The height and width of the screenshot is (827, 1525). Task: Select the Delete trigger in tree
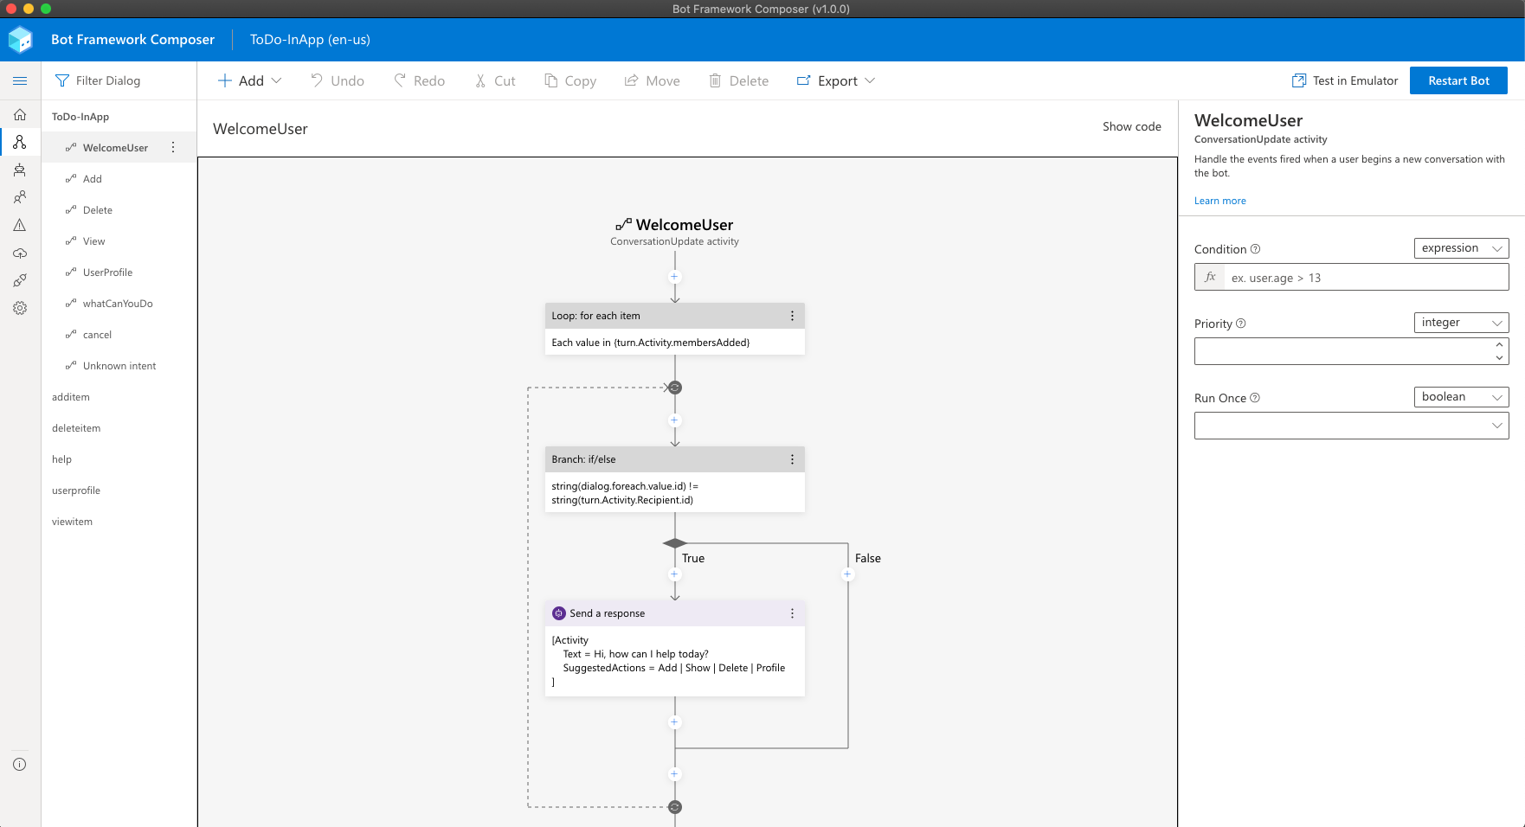[x=119, y=210]
